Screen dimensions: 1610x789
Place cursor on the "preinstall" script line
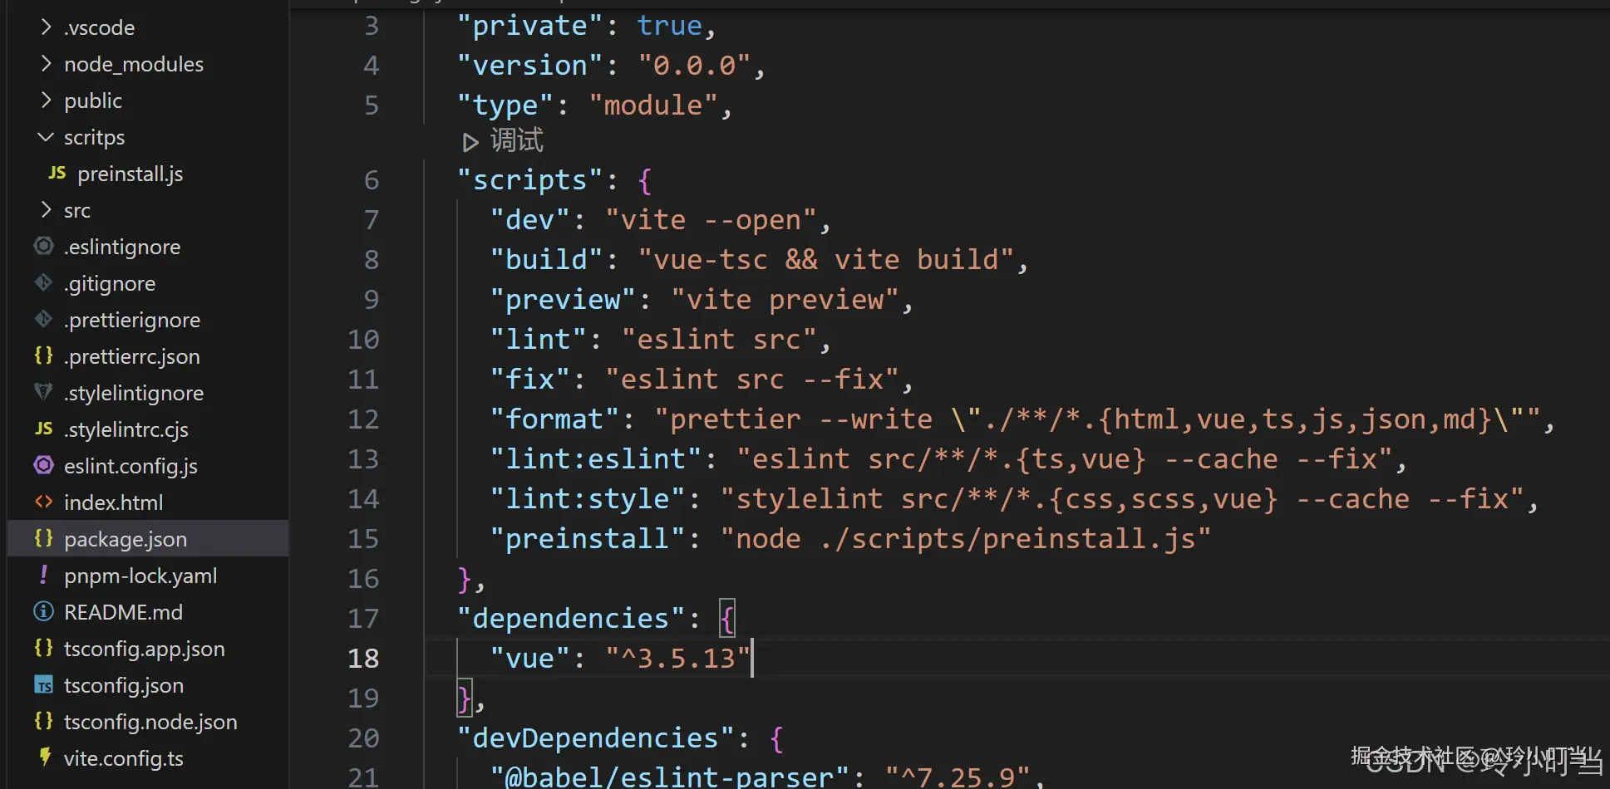[x=848, y=539]
